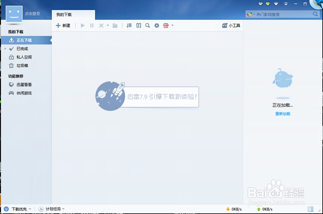Select 正在下载 in sidebar
Image resolution: width=323 pixels, height=214 pixels.
click(26, 40)
